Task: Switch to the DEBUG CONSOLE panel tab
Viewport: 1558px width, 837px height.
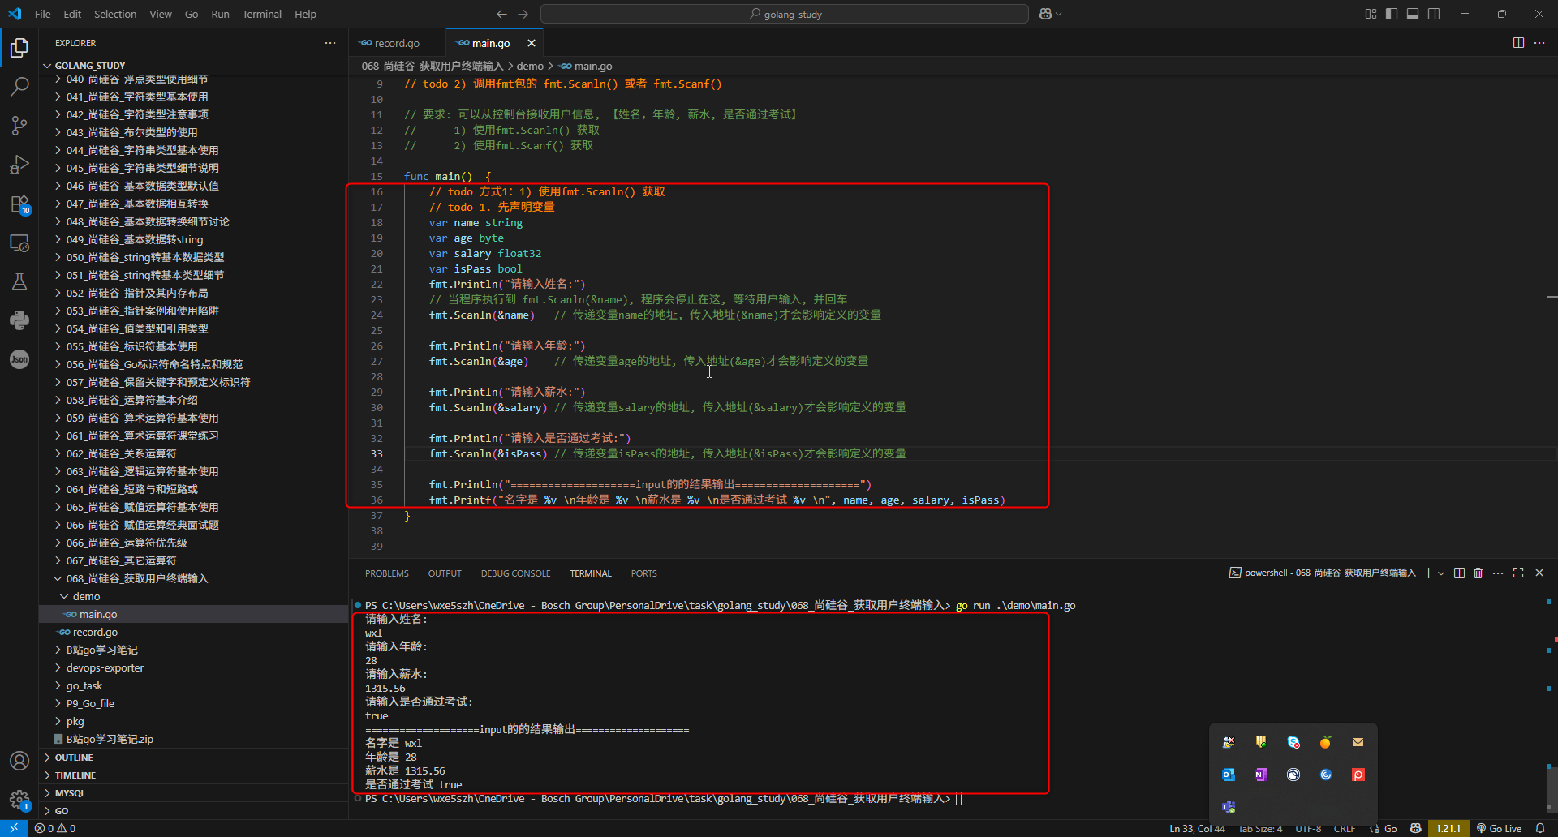Action: [515, 573]
